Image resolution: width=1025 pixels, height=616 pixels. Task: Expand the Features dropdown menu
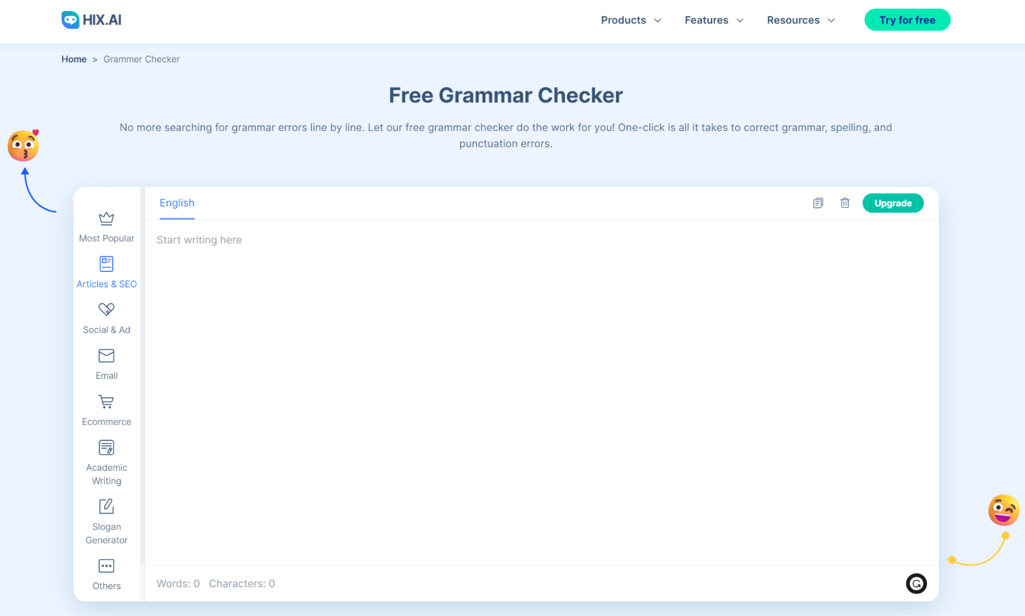point(714,20)
